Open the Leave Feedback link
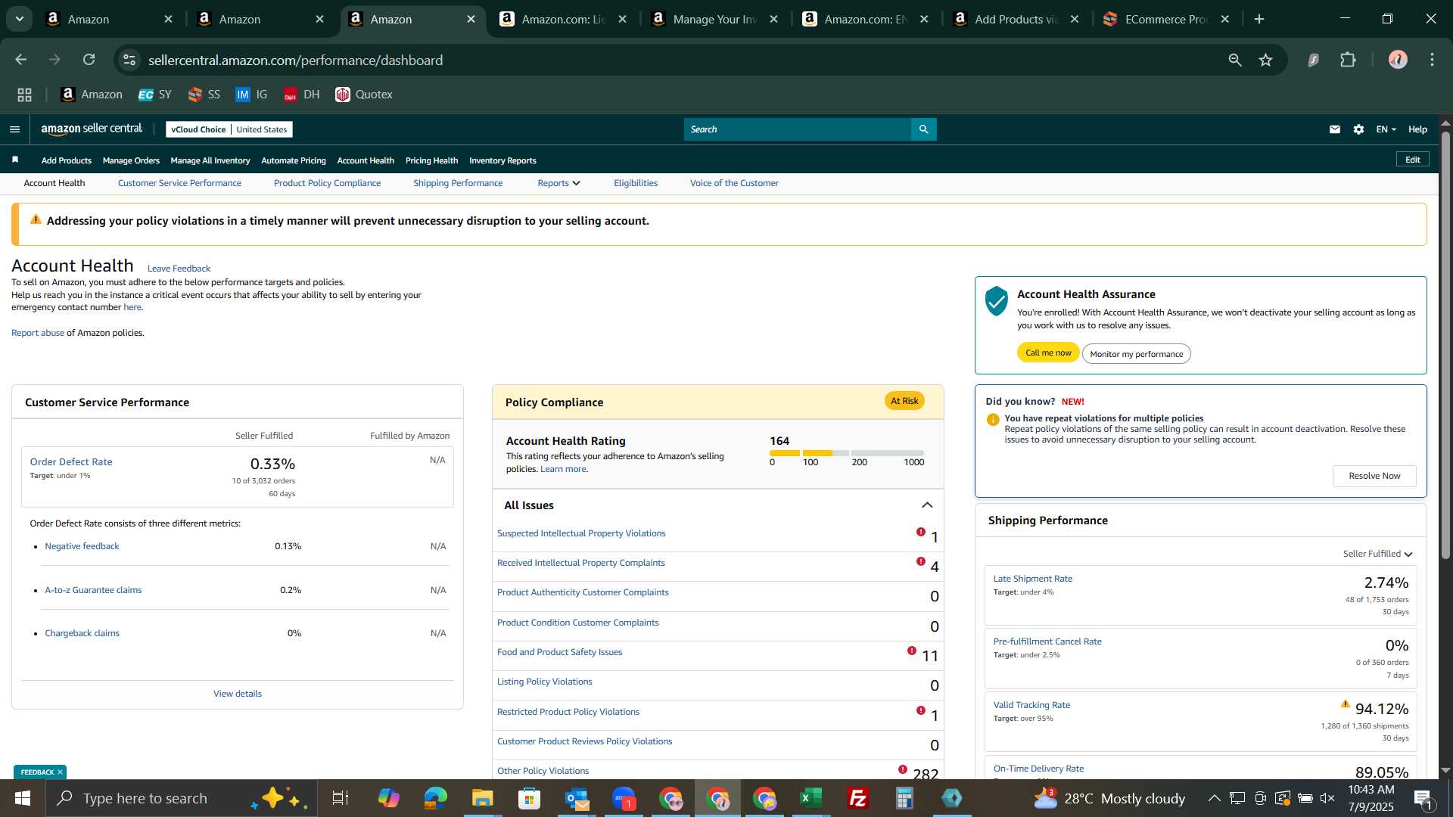The width and height of the screenshot is (1453, 817). click(x=179, y=269)
